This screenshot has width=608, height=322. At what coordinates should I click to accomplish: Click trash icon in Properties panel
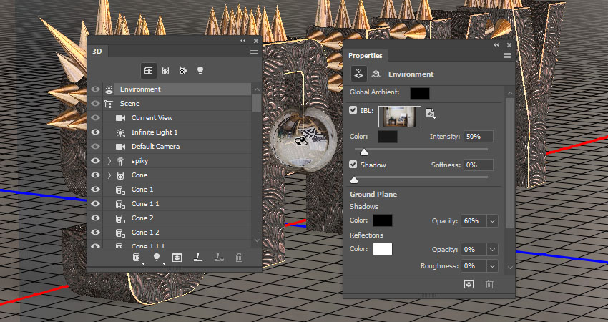click(489, 284)
